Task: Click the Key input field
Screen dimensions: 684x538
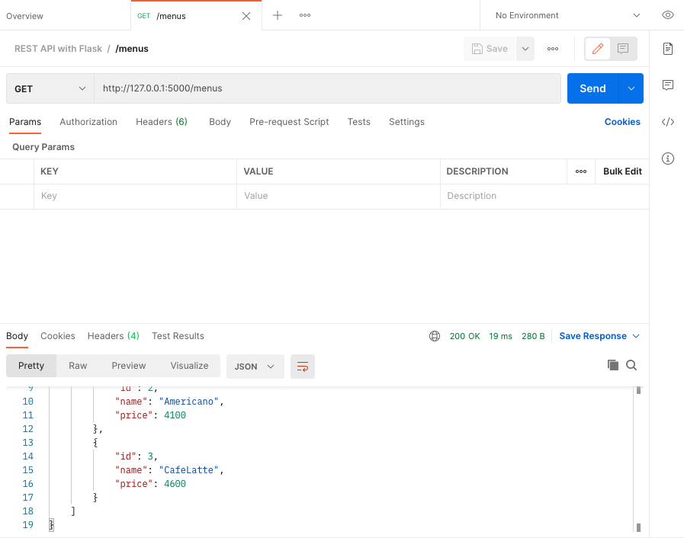Action: click(135, 196)
